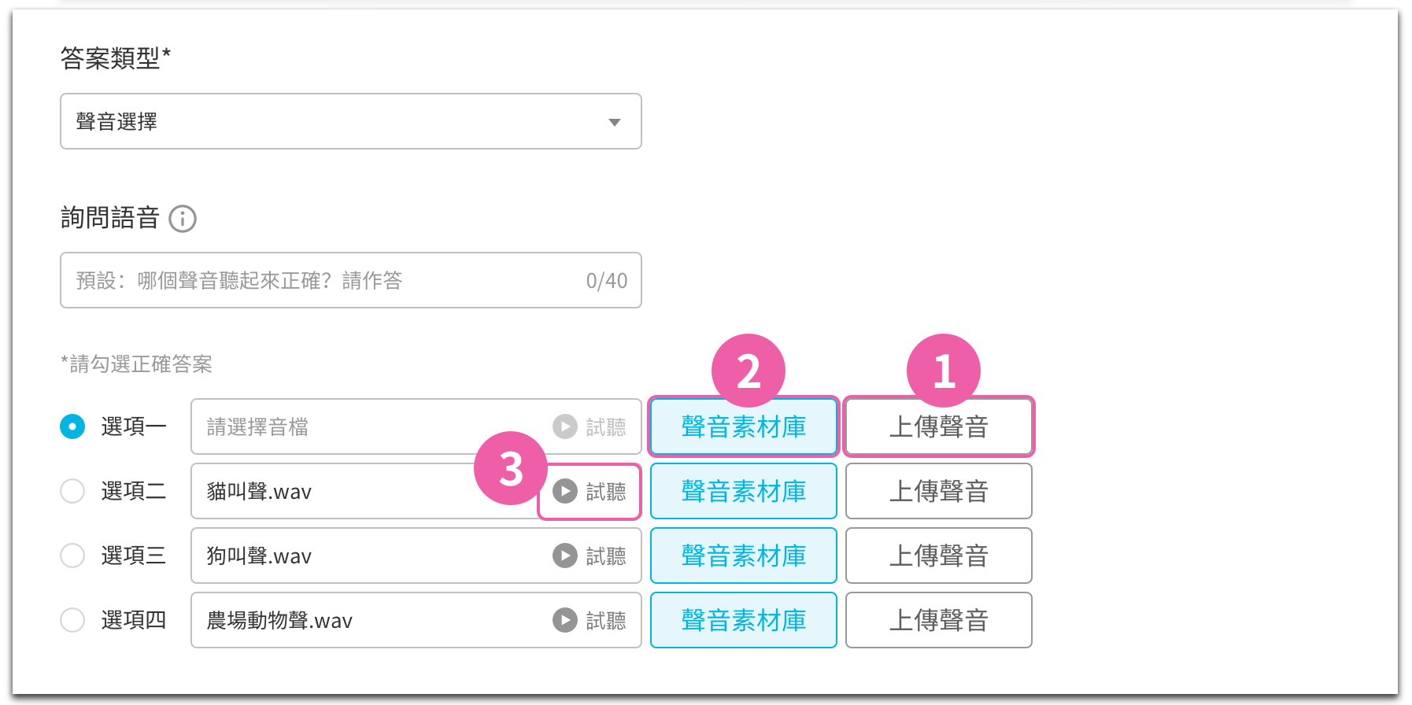This screenshot has width=1412, height=705.
Task: Click 上傳聲音 for 選項一
Action: coord(939,426)
